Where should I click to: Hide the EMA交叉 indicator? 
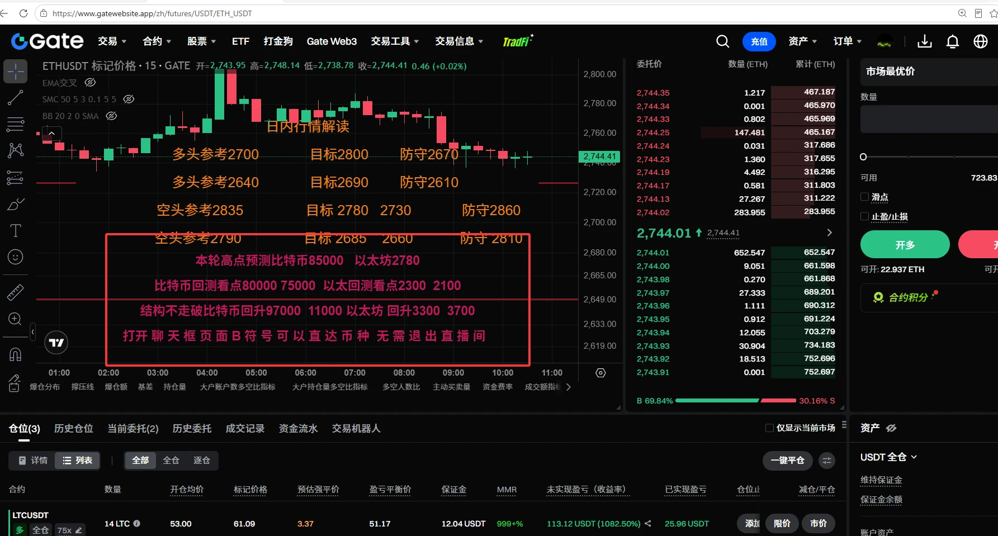tap(90, 83)
